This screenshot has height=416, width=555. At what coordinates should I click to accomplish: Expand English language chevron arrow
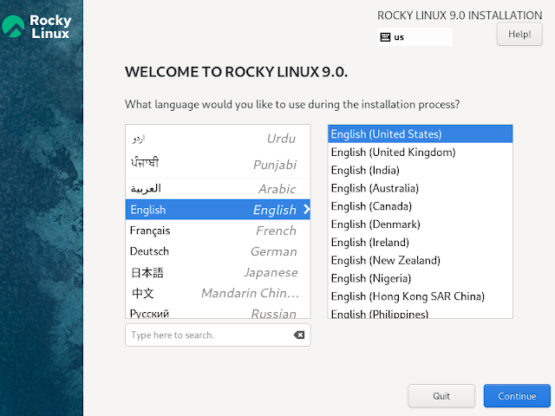point(306,210)
